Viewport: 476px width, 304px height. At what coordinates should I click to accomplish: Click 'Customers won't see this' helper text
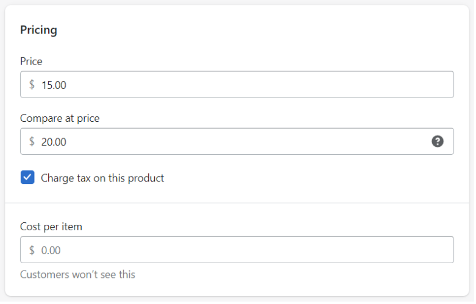(78, 275)
